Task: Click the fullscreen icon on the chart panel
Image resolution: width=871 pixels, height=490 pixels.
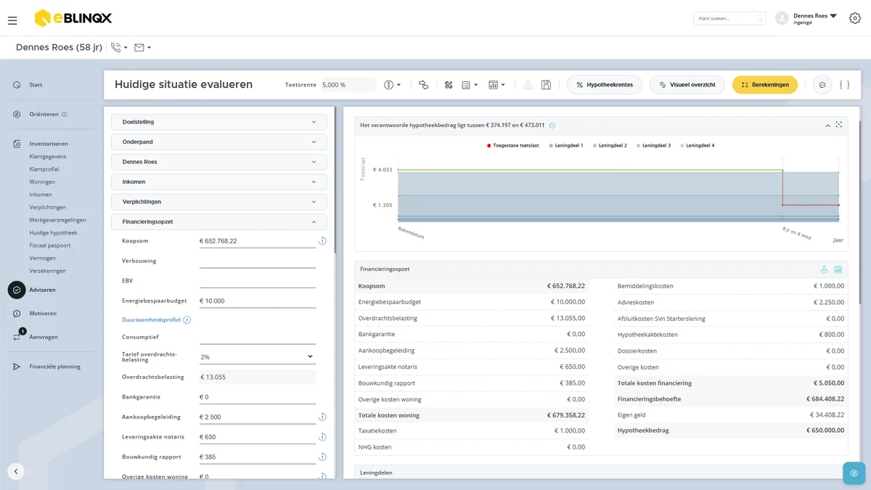Action: pos(839,125)
